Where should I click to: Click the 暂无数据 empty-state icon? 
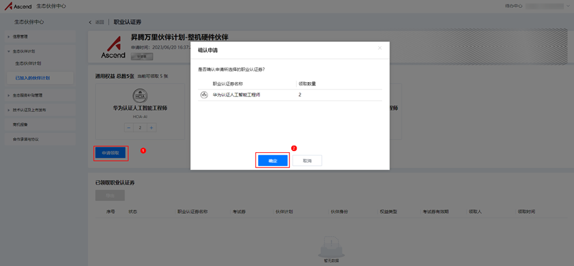331,247
